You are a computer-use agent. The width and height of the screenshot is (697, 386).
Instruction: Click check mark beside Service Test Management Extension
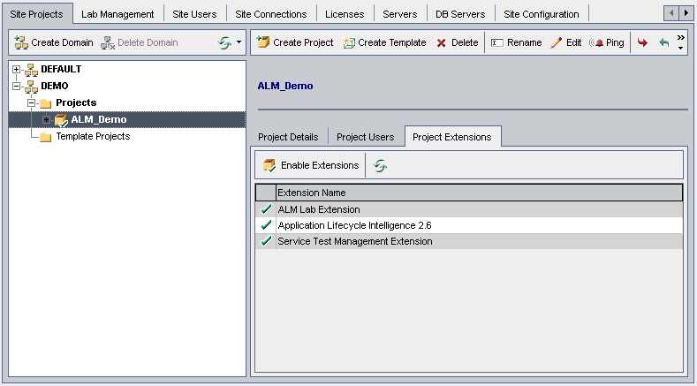pyautogui.click(x=266, y=241)
